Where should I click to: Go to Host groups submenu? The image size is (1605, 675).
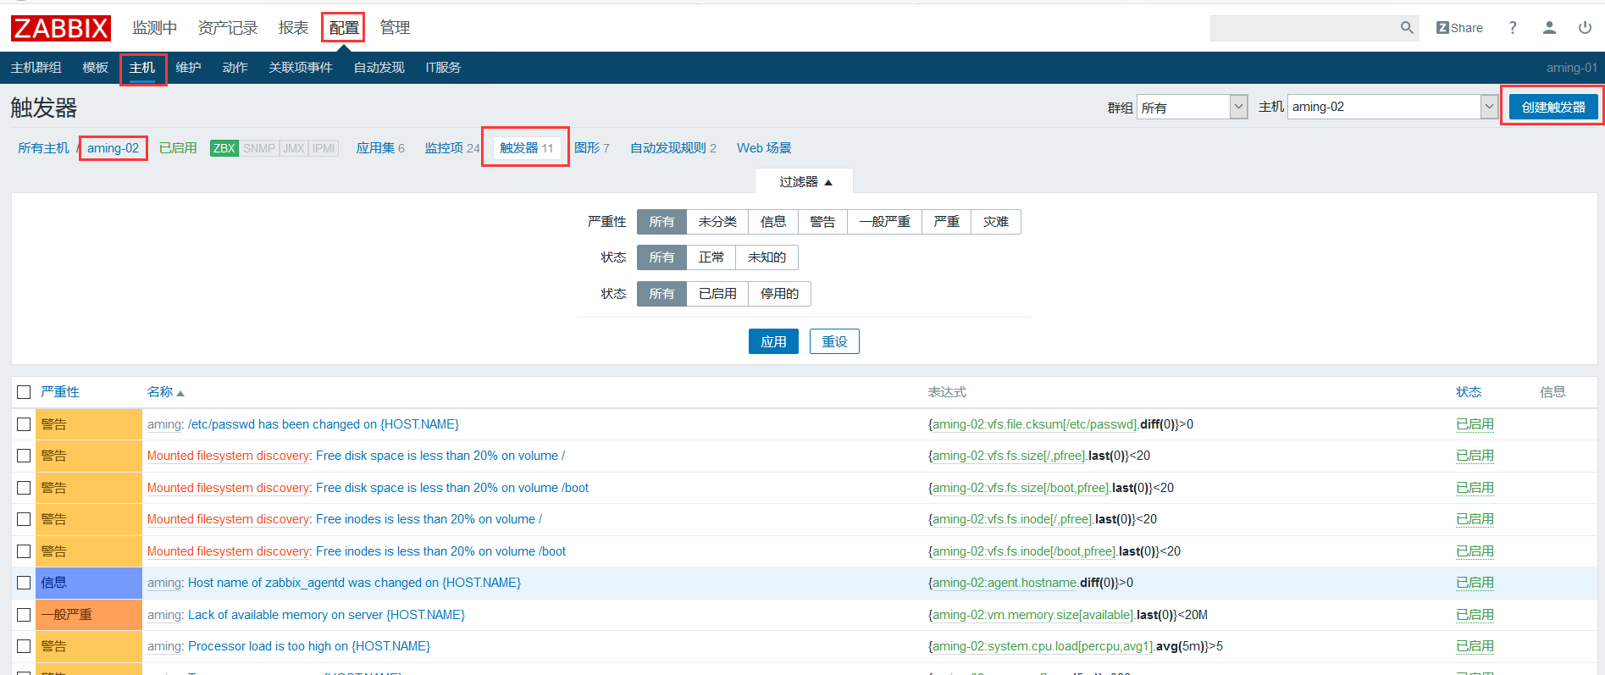36,68
